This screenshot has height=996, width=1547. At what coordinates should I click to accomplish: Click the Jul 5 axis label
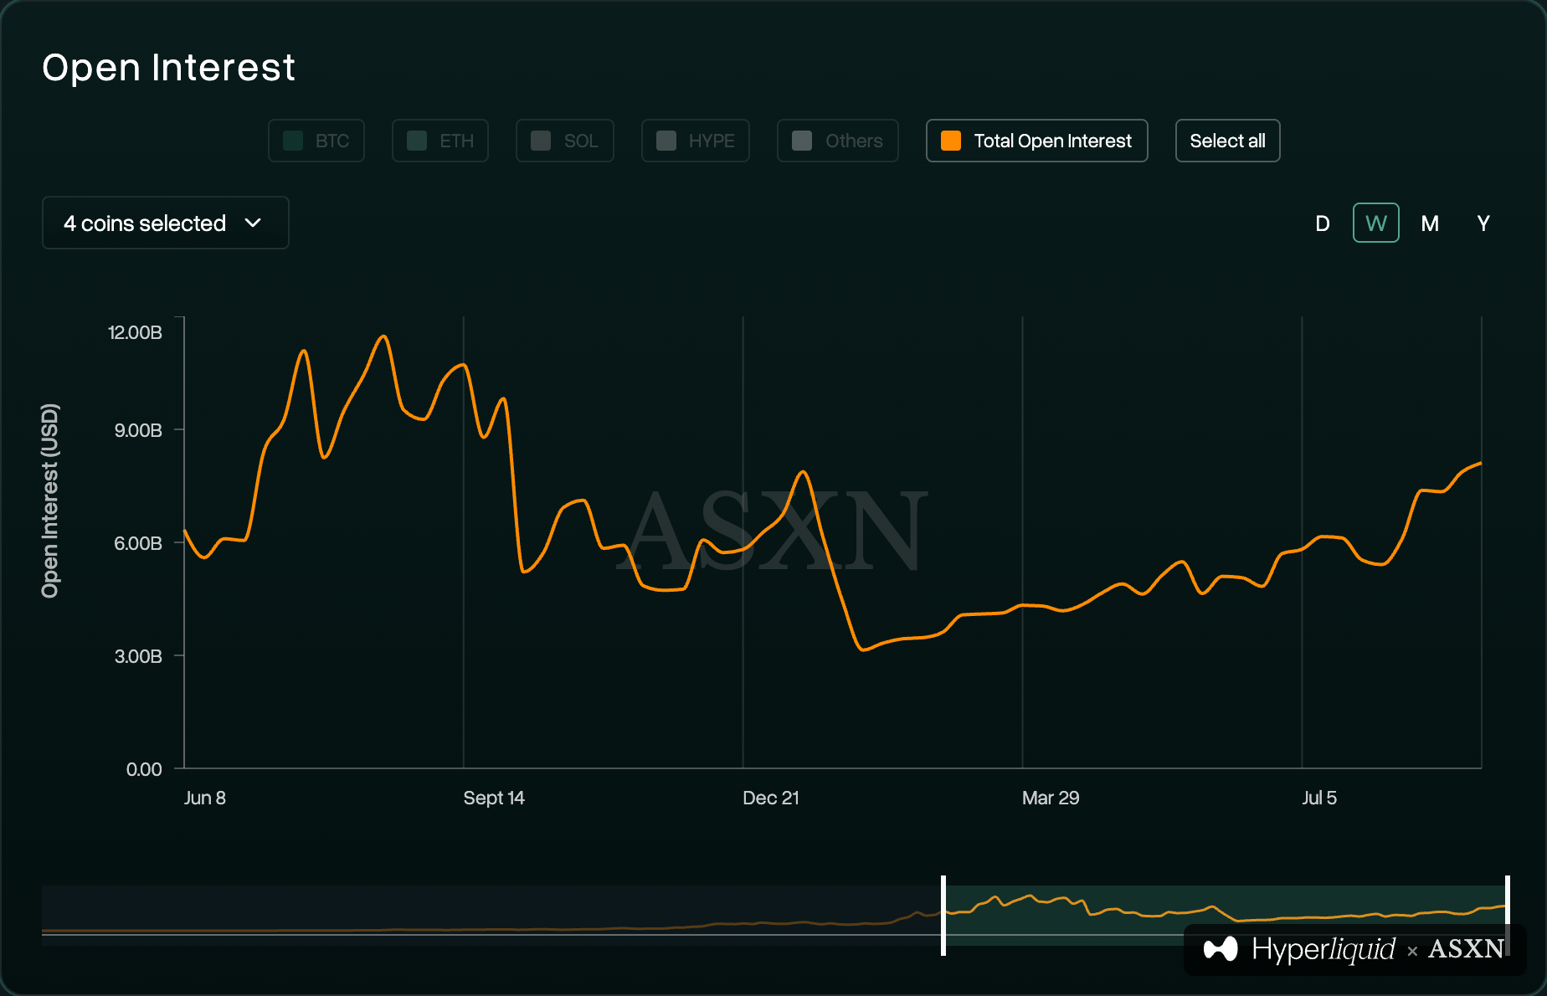[x=1319, y=798]
